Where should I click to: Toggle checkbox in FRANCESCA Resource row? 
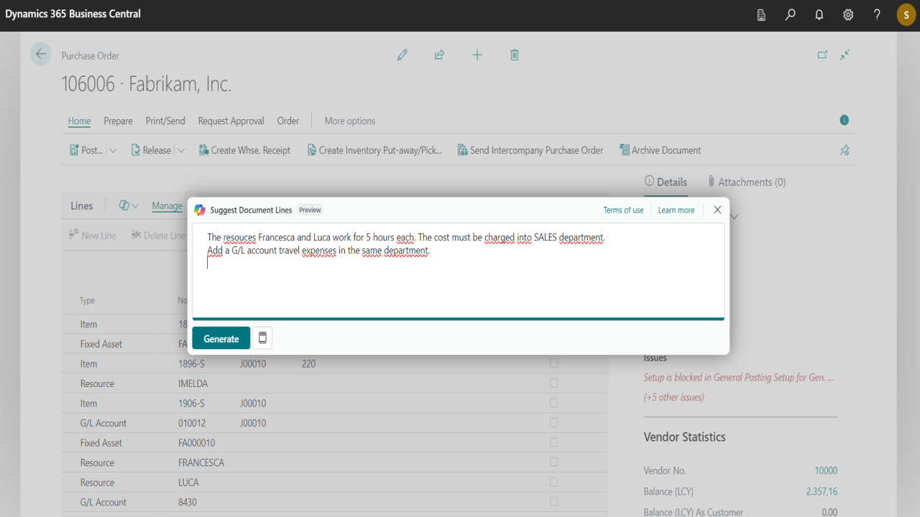553,462
